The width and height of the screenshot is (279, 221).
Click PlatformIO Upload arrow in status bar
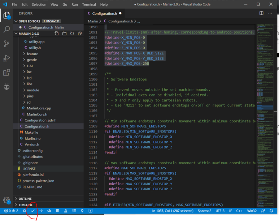[41, 211]
